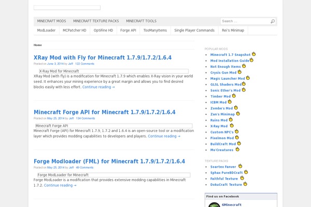Viewport: 311px width, 207px height.
Task: Click flame icon beside Ruins Mod
Action: click(231, 120)
